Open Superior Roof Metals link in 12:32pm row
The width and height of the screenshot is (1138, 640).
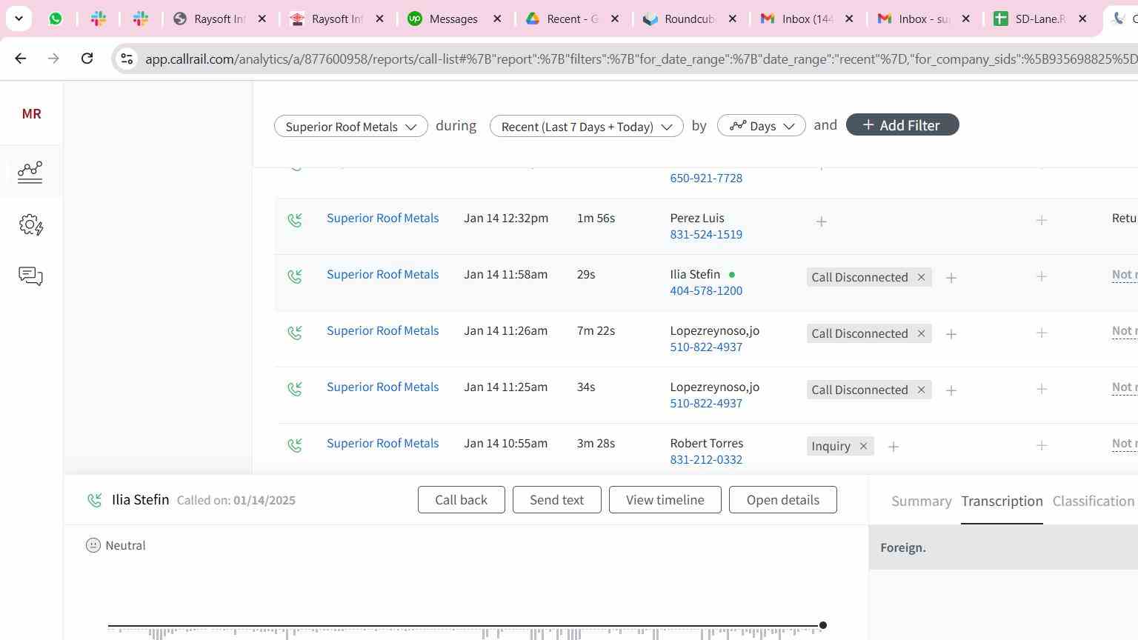382,218
